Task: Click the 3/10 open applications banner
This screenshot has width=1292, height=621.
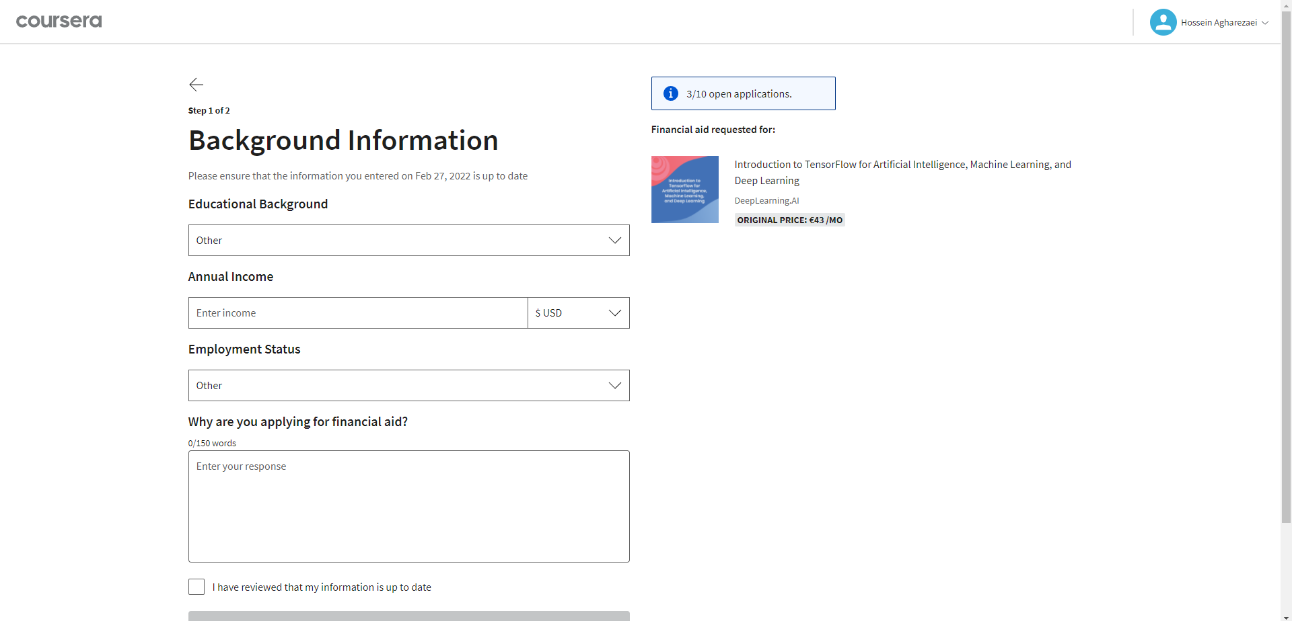Action: click(743, 93)
